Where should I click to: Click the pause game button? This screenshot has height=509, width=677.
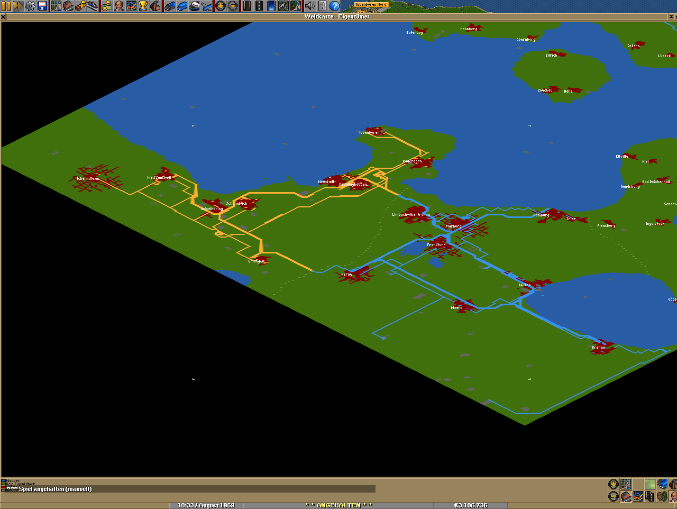6,6
